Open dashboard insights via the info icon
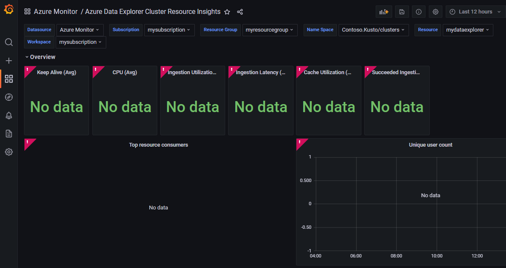Screen dimensions: 506x268 coord(418,11)
